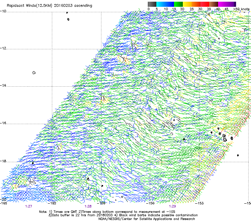This screenshot has width=251, height=221.
Task: Click the -14 latitude axis label
Action: tap(3, 86)
